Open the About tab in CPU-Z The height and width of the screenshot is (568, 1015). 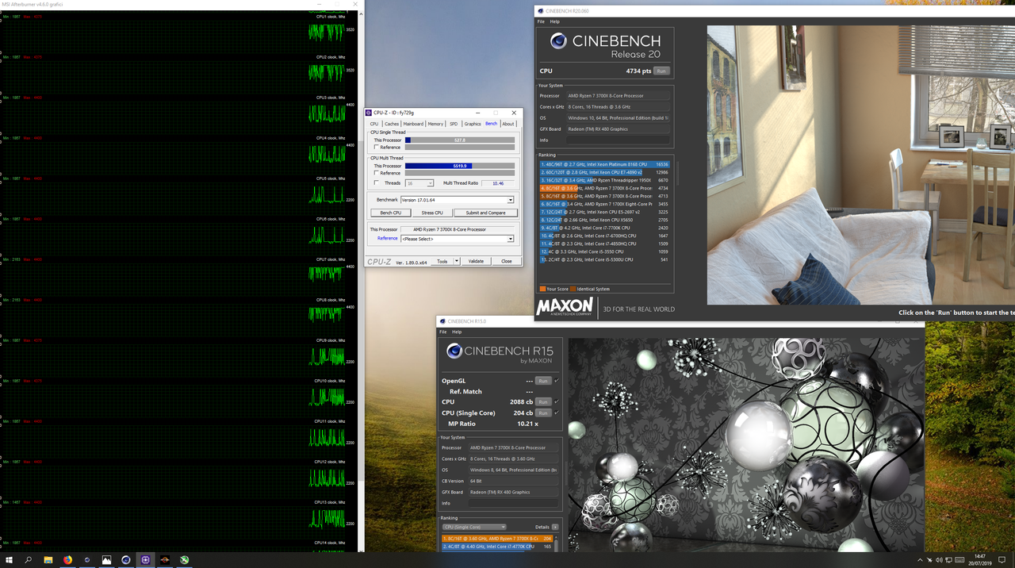pos(508,124)
